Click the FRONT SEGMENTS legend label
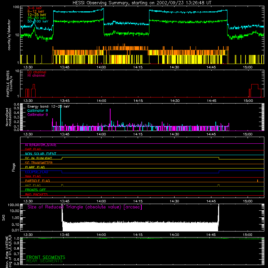The height and width of the screenshot is (268, 268). [x=46, y=257]
